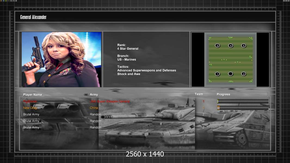
Task: Select the Team column header
Action: pos(199,94)
